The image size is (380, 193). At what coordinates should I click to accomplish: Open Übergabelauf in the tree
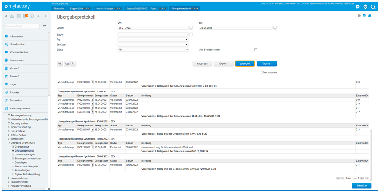21,147
